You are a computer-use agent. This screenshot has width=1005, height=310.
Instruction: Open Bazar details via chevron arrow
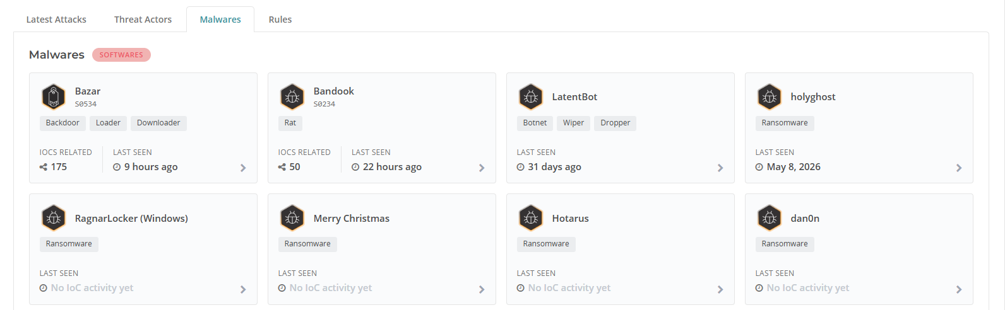click(243, 168)
